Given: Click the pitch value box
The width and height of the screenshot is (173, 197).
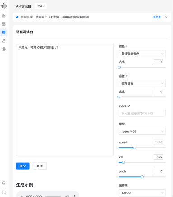Looking at the screenshot, I should click(x=158, y=171).
